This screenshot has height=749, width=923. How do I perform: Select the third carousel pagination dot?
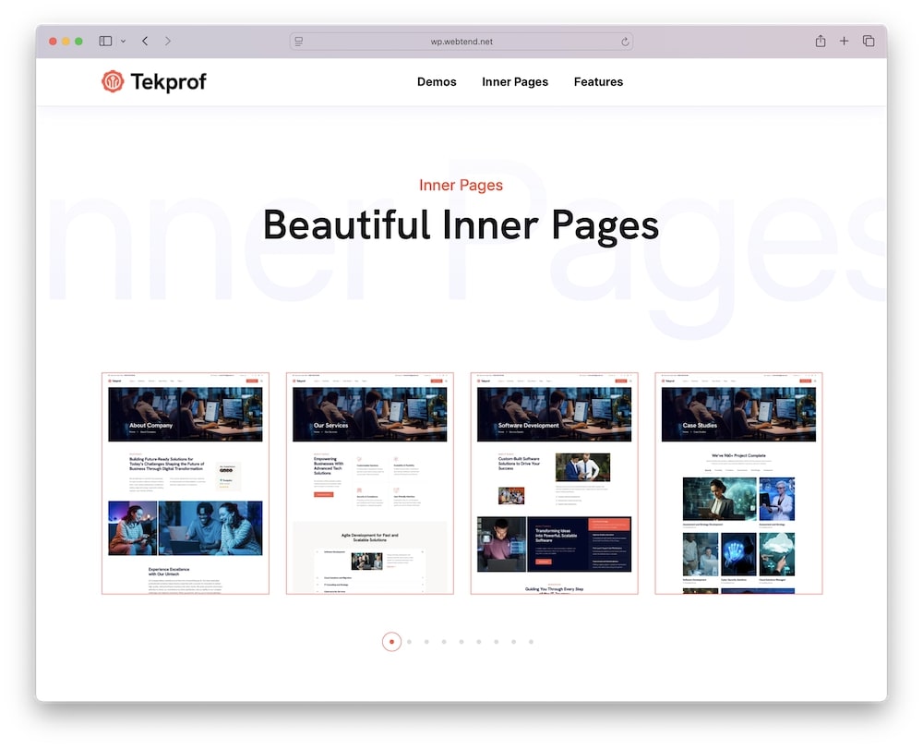click(426, 642)
